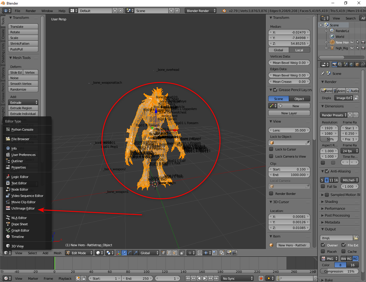Click the Extrude Region button

[23, 108]
